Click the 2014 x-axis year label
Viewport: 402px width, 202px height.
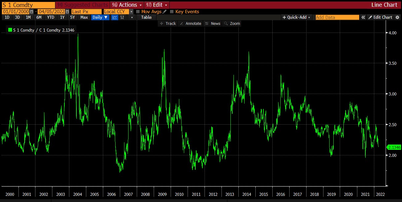[x=247, y=194]
